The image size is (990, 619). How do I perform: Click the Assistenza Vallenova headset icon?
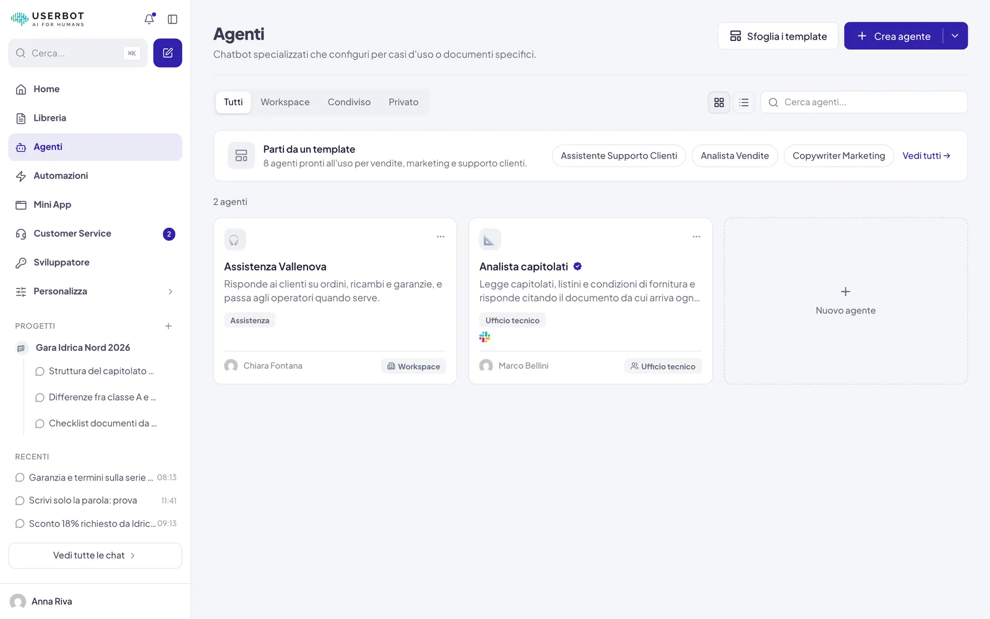click(x=235, y=240)
